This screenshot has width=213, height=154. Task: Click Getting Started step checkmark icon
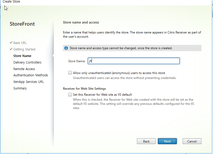click(11, 49)
